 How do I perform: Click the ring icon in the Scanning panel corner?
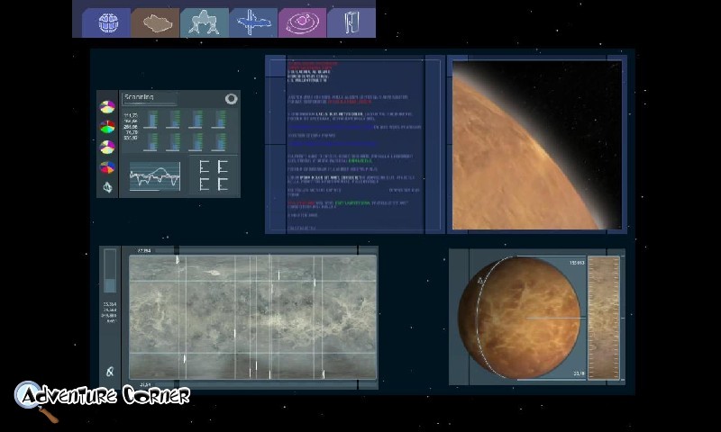(x=232, y=99)
